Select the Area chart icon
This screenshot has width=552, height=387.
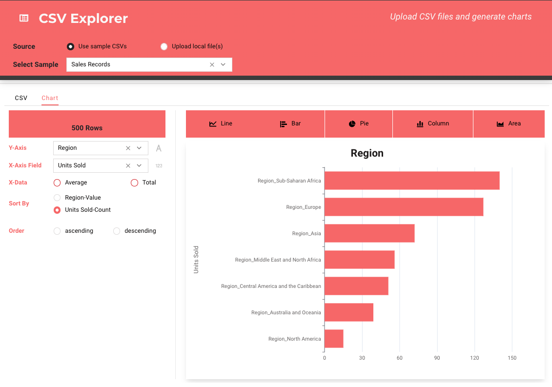500,124
